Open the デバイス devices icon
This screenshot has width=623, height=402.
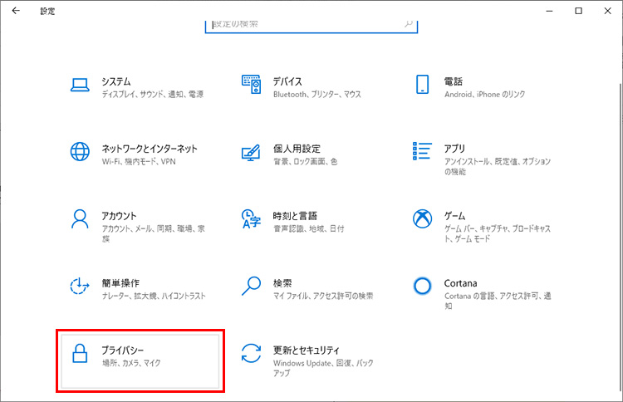pyautogui.click(x=252, y=84)
